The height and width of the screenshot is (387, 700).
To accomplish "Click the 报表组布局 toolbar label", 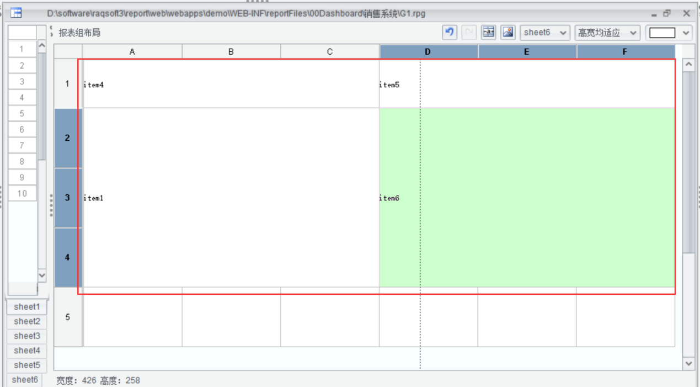I will tap(79, 33).
